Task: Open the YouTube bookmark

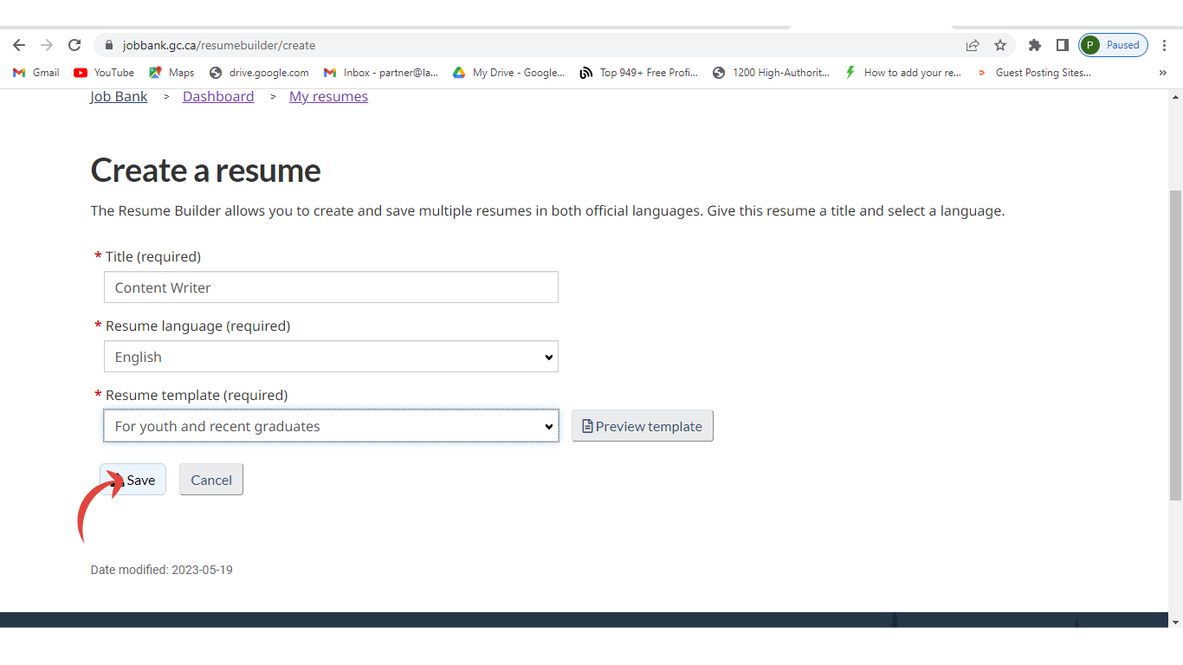Action: [x=104, y=73]
